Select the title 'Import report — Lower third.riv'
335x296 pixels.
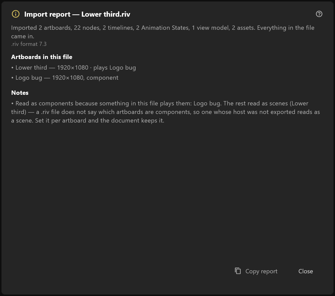click(77, 14)
